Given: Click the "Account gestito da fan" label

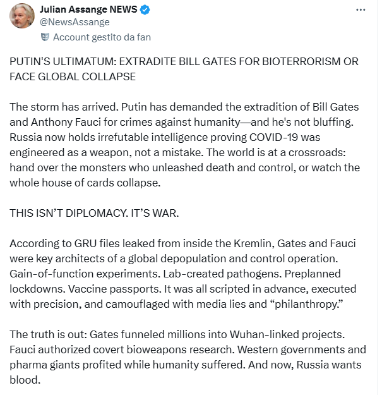Looking at the screenshot, I should point(102,37).
